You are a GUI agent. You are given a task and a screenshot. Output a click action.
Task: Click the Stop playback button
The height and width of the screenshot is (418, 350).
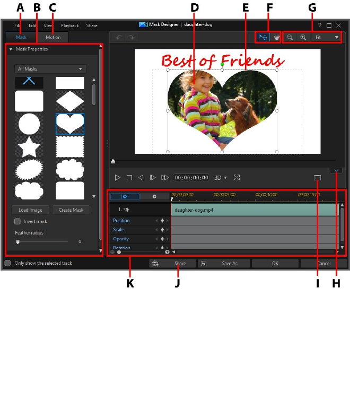pos(129,178)
